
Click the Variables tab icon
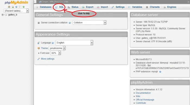tap(129, 7)
